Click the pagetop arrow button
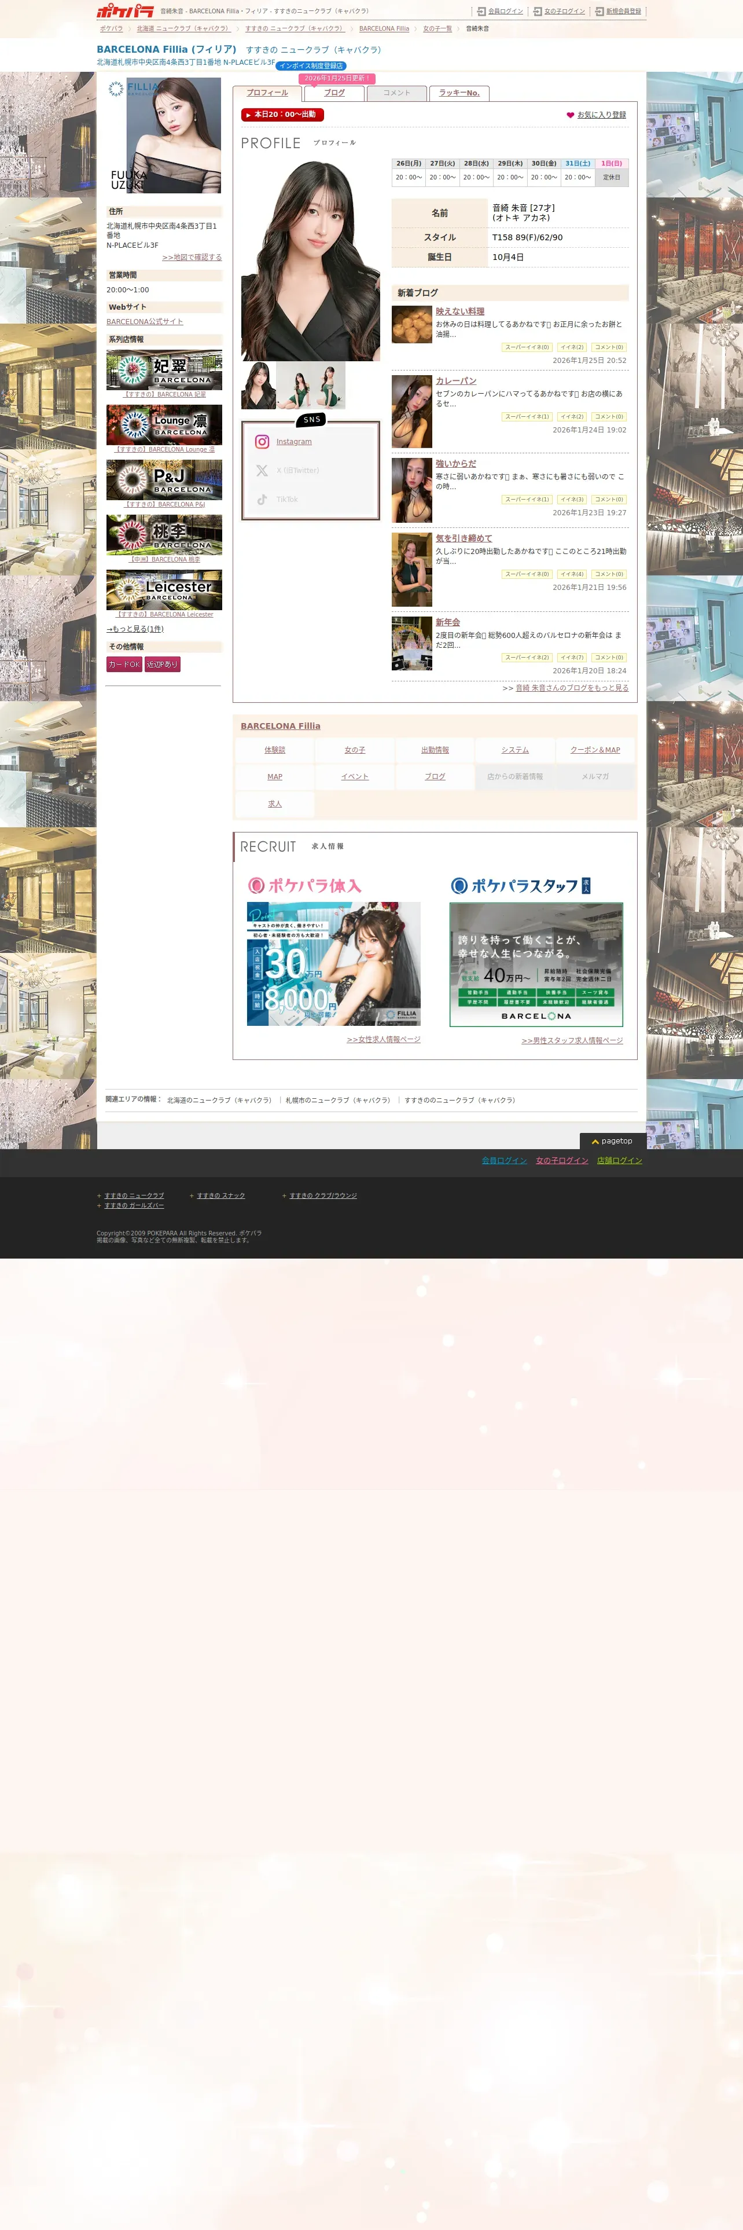This screenshot has height=2230, width=743. [613, 1141]
